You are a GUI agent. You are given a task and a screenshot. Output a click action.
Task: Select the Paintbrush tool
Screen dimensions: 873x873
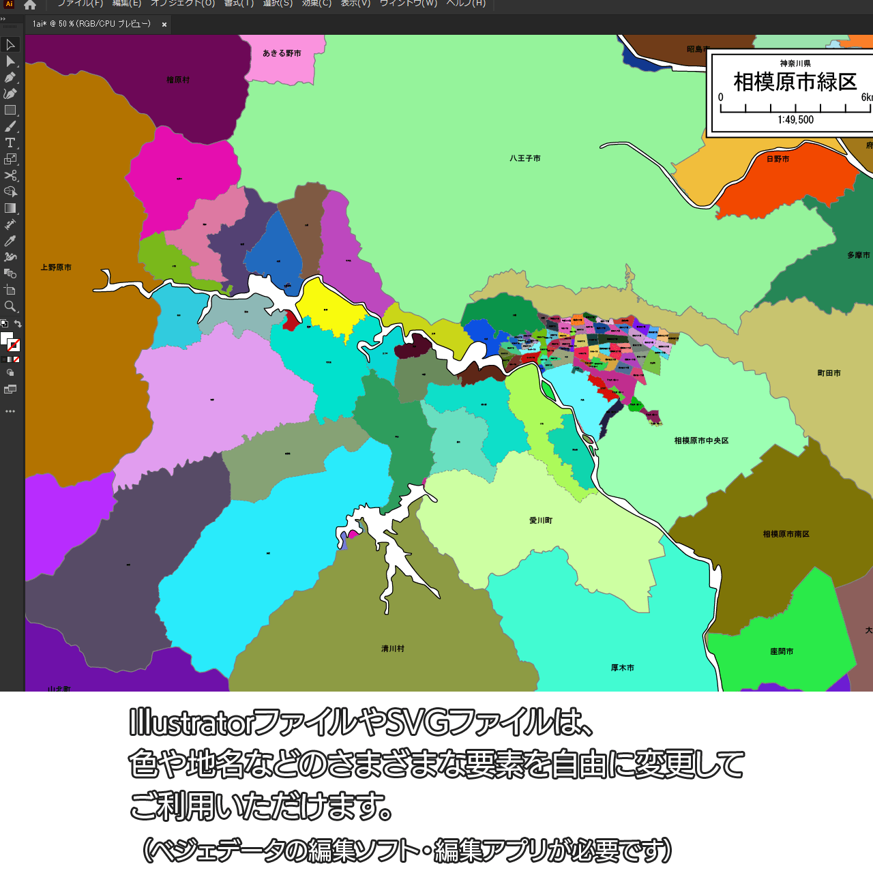tap(10, 127)
